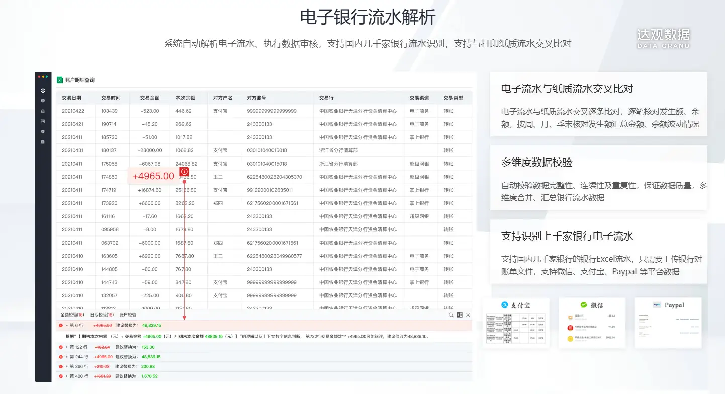
Task: Click the green WeChat logo icon
Action: tap(583, 305)
